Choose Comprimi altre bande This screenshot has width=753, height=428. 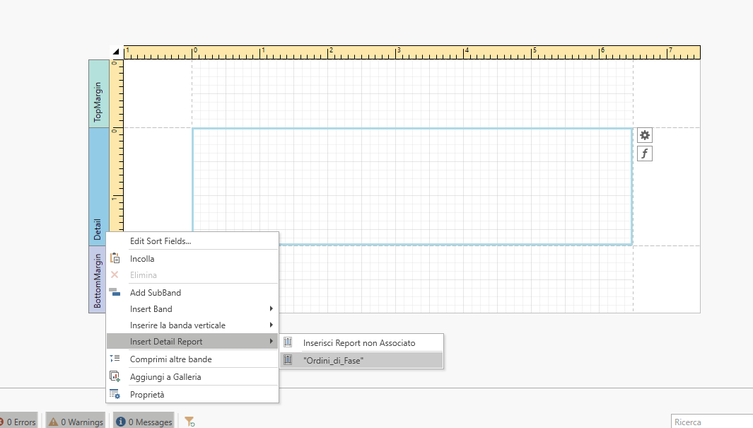(x=192, y=359)
